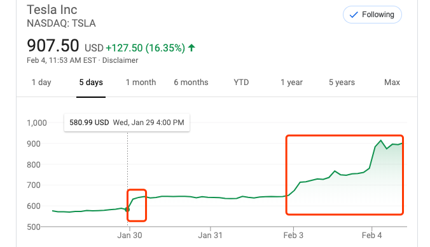
Task: Click the Feb 4 axis label
Action: pos(372,235)
